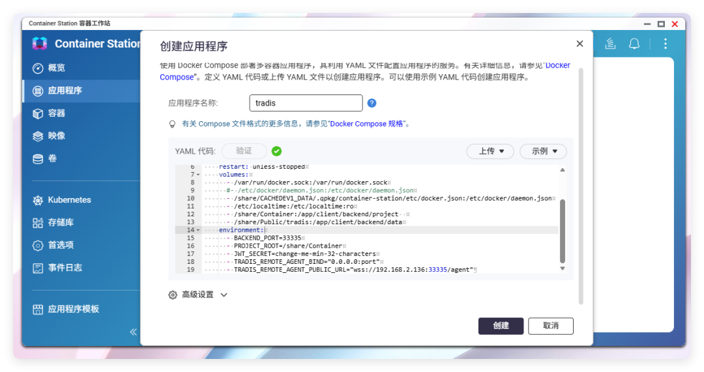This screenshot has height=372, width=704.
Task: Click the dialog's outer vertical scrollbar
Action: pos(581,186)
